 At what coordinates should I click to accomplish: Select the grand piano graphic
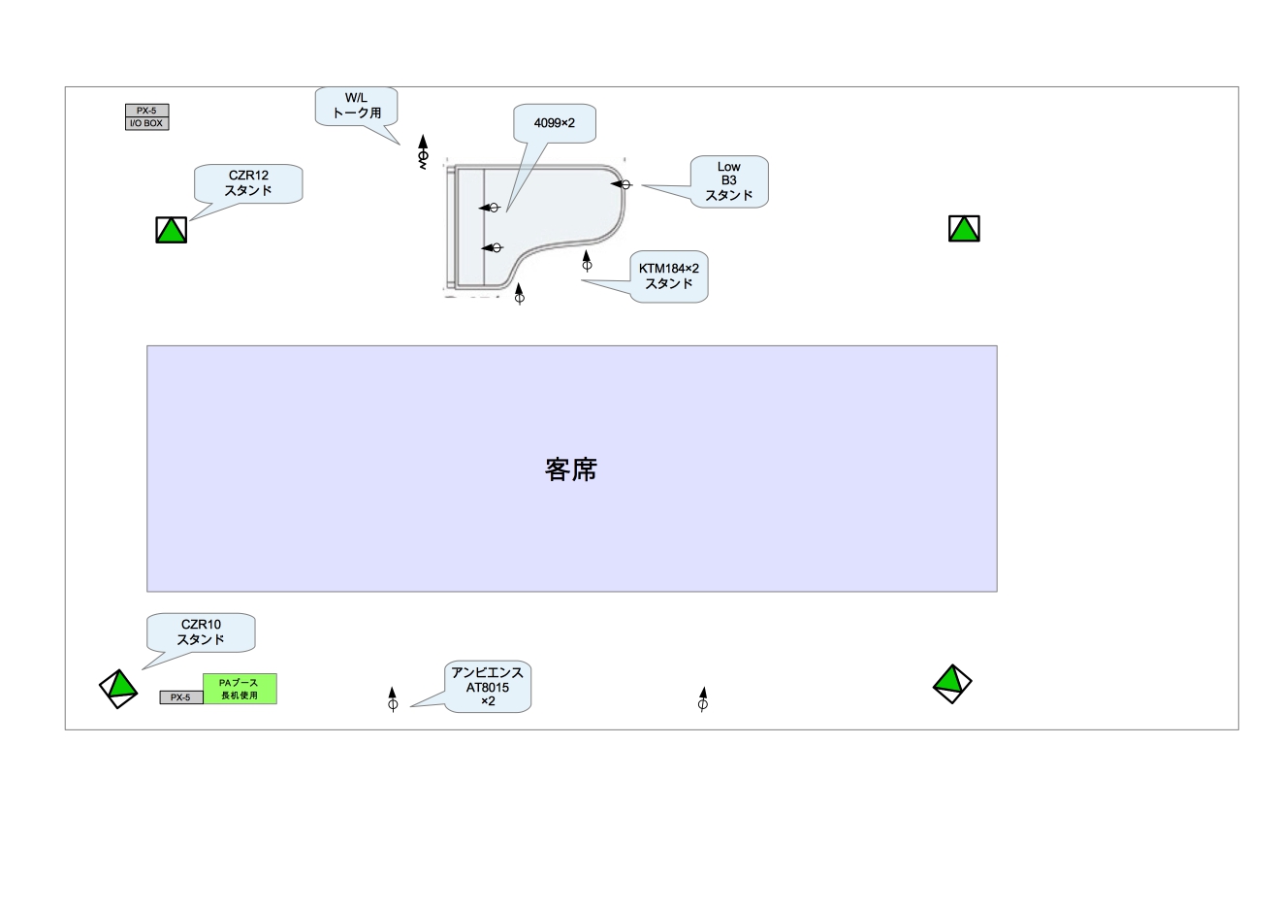coord(536,227)
